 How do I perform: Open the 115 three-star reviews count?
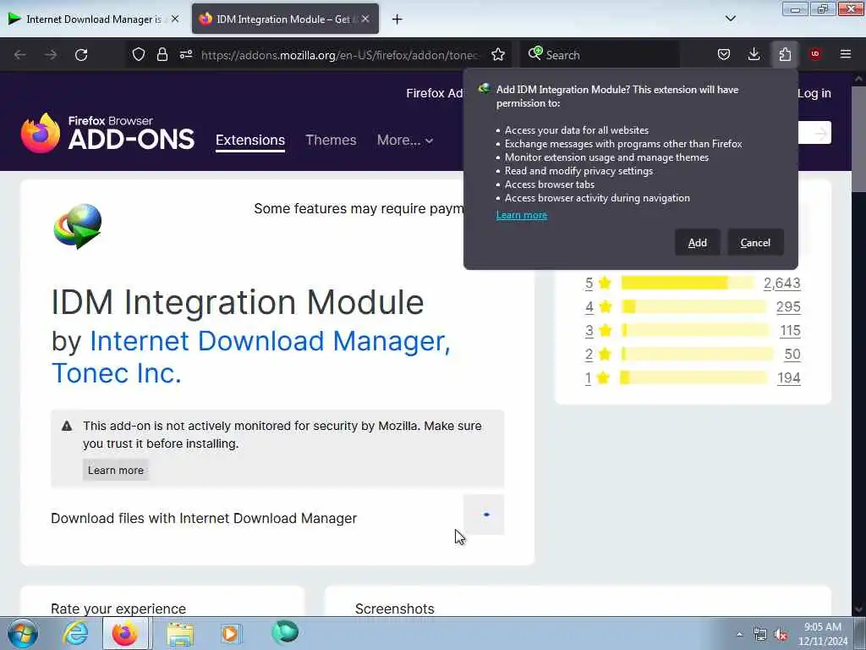[791, 331]
